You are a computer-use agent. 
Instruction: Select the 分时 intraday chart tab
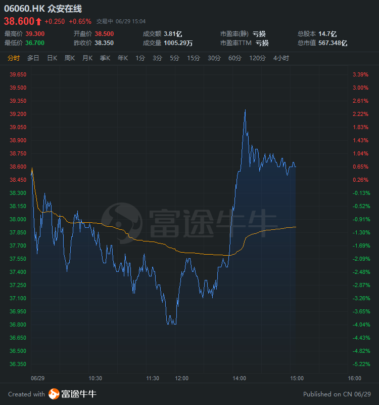(x=14, y=58)
